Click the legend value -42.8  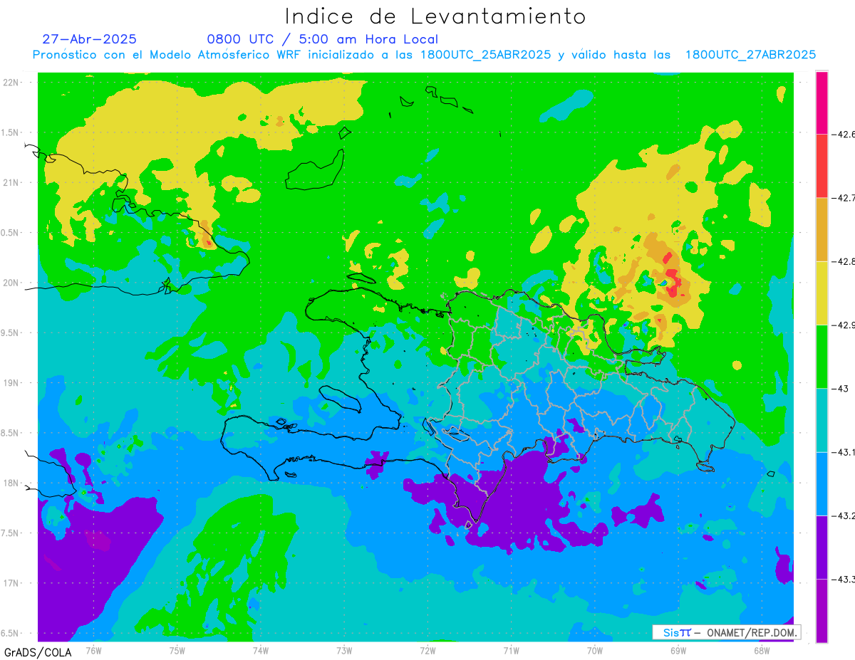click(844, 261)
